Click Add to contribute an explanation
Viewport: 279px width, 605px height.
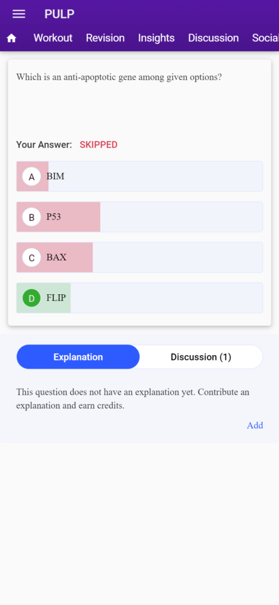click(x=255, y=425)
